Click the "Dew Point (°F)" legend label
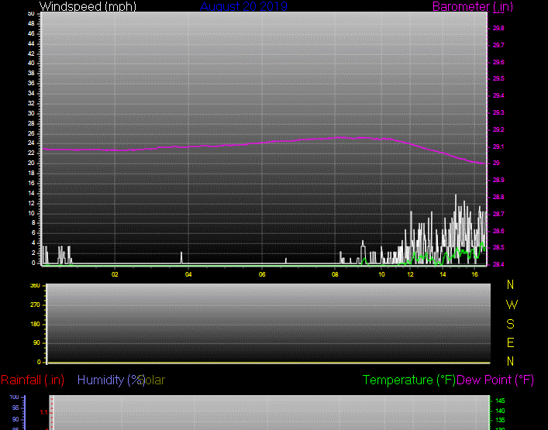This screenshot has width=548, height=430. (x=495, y=380)
